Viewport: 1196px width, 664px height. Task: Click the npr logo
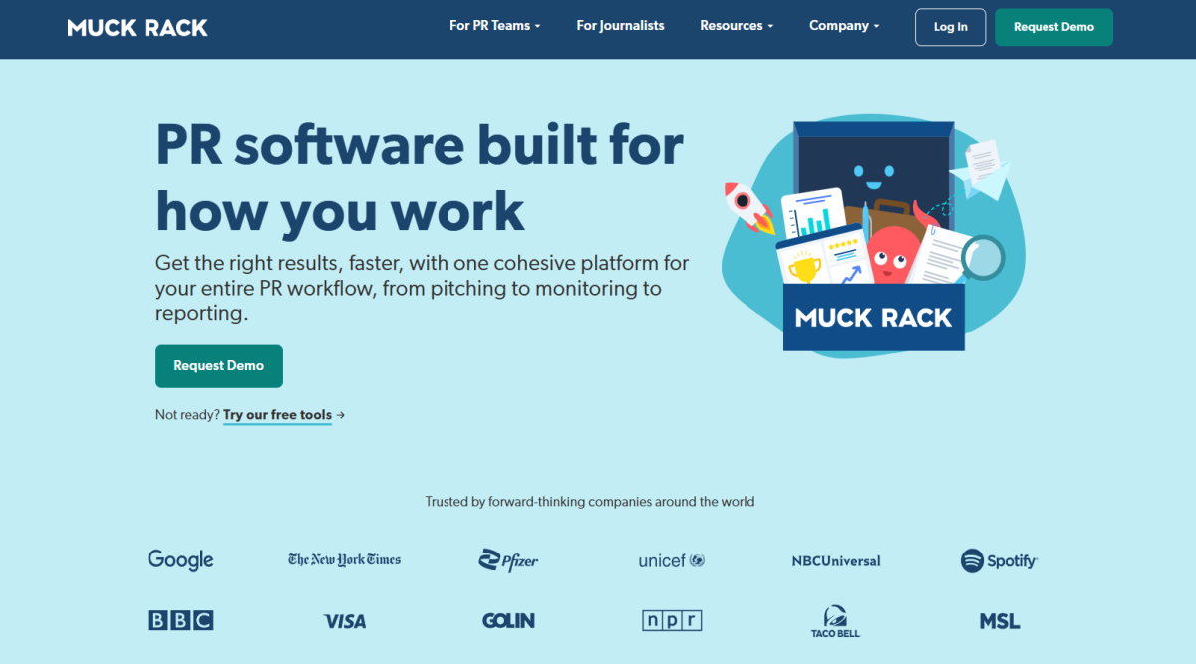(672, 621)
